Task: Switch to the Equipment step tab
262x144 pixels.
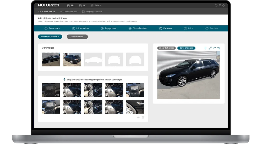Action: [109, 28]
